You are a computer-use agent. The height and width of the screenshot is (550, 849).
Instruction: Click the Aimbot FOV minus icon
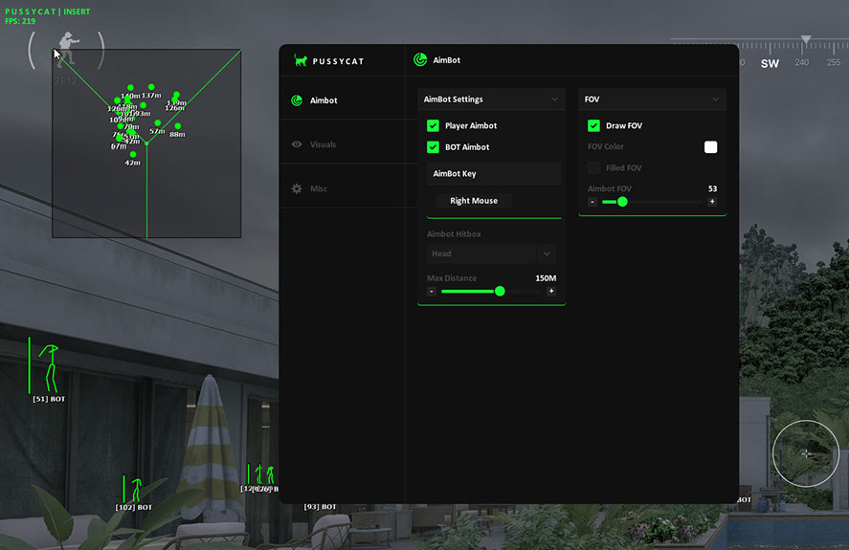pyautogui.click(x=592, y=202)
